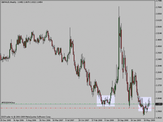Click the 26 Nov 2006 date label

pos(45,120)
